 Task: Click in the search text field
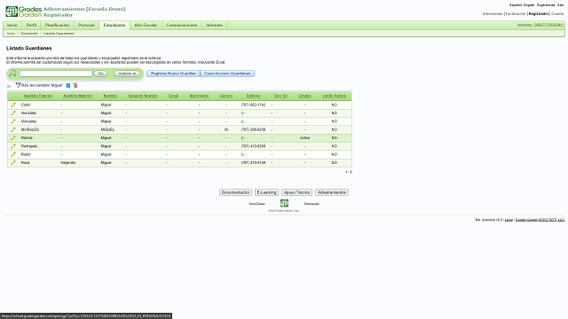click(56, 74)
